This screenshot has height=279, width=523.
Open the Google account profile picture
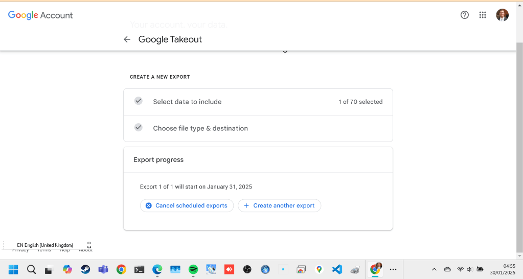click(x=502, y=15)
